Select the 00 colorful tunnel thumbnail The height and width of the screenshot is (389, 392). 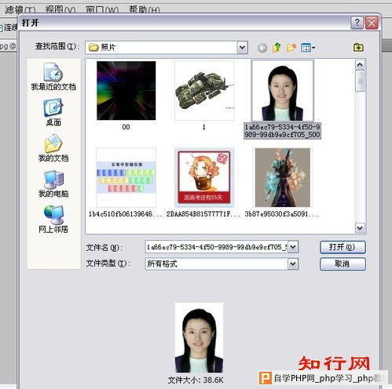(x=126, y=90)
